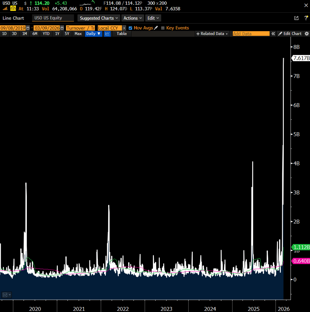Open the Actions menu

pos(133,18)
